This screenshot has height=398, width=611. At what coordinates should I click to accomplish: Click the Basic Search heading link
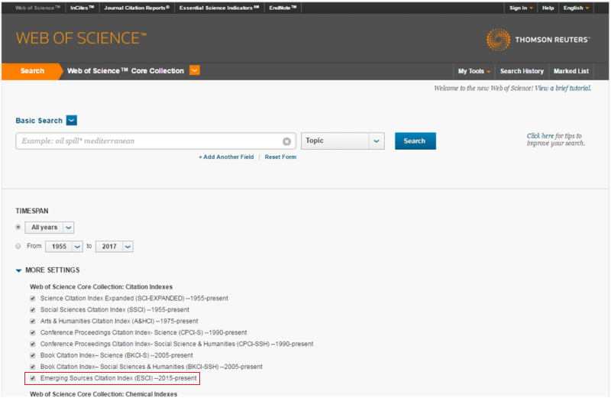click(x=39, y=121)
